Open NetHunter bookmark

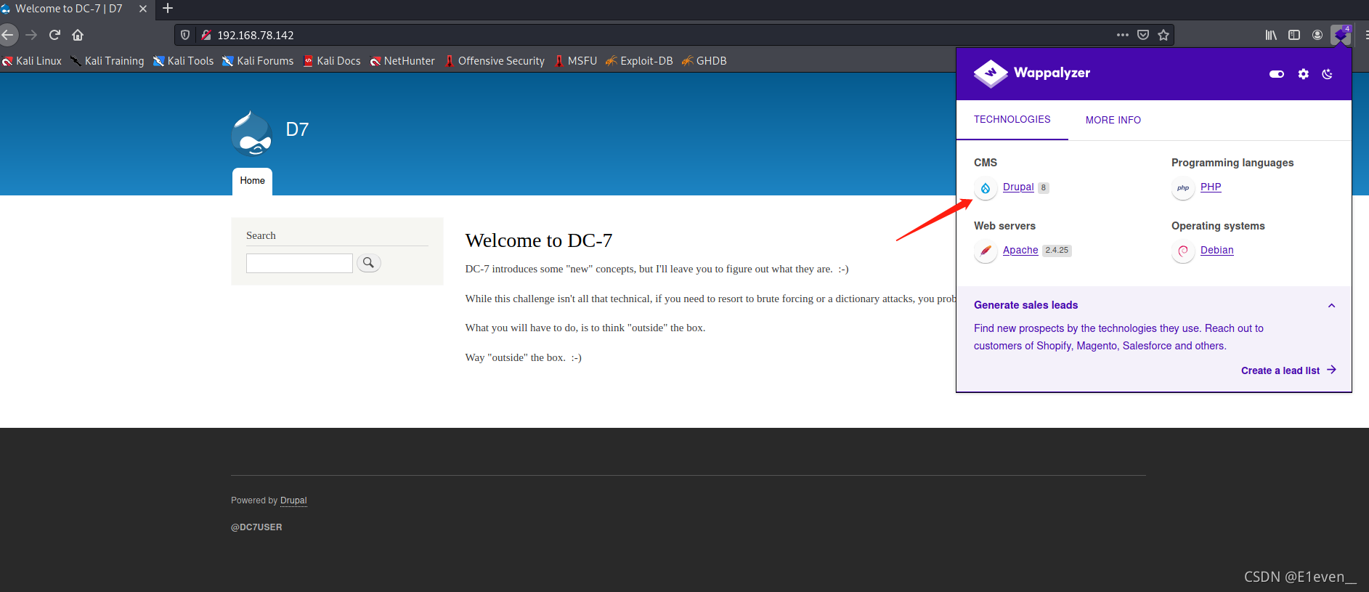point(402,61)
